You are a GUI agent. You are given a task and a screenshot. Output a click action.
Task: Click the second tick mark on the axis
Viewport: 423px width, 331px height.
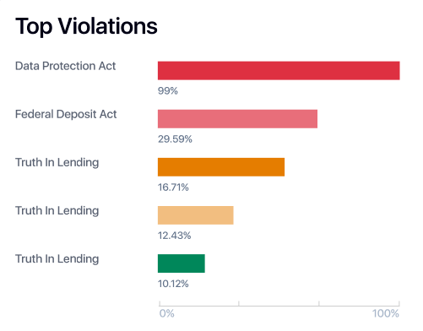point(239,303)
